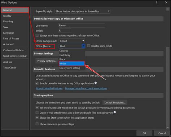
Task: Choose Use system setting theme option
Action: (72, 68)
